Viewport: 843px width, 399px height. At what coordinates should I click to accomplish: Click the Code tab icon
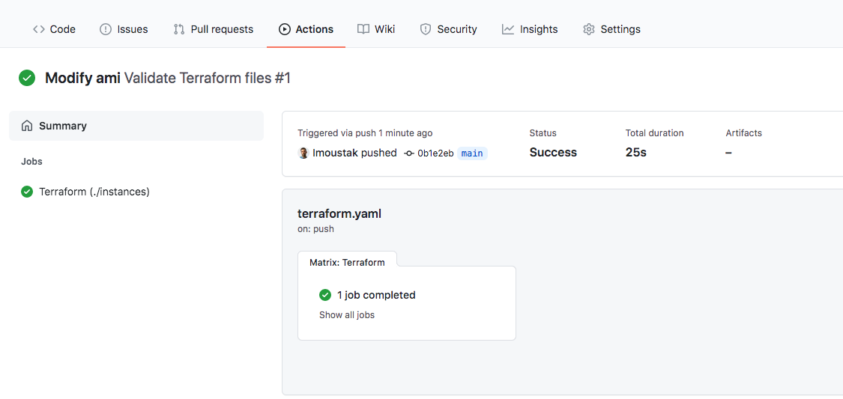[x=39, y=29]
